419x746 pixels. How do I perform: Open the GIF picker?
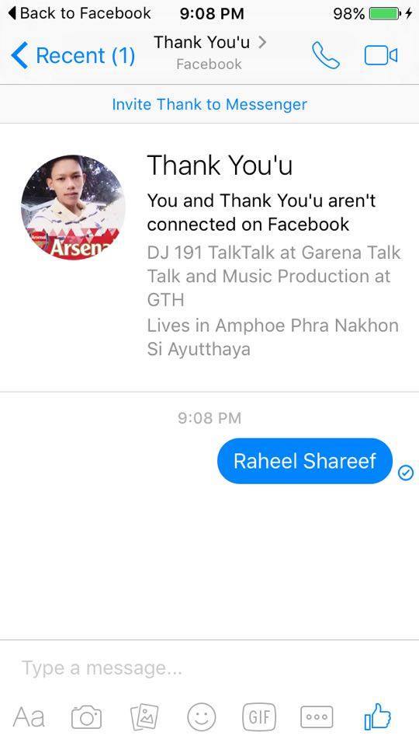click(259, 716)
